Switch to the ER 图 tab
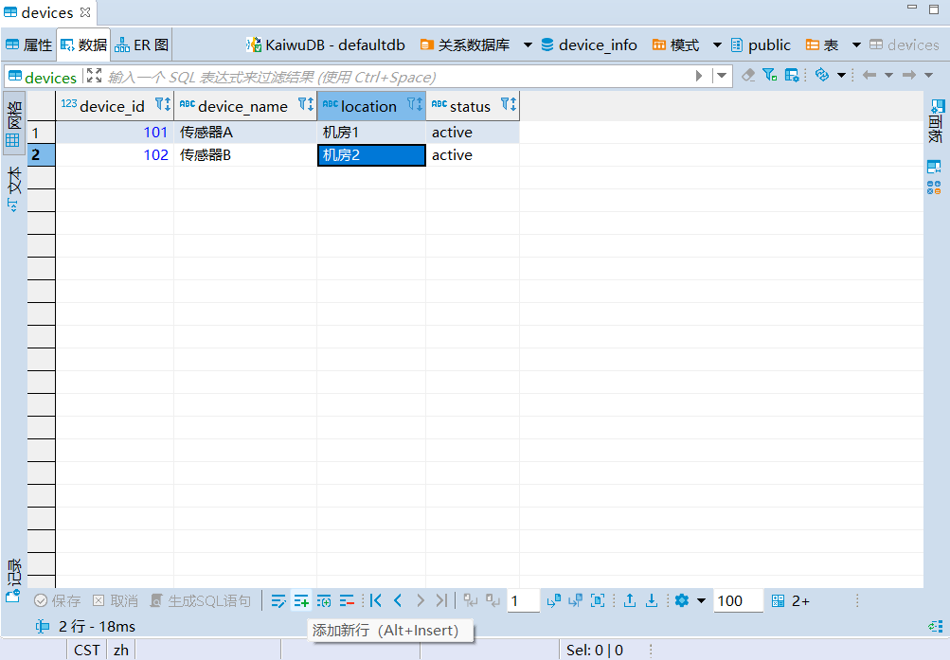950x660 pixels. [142, 45]
